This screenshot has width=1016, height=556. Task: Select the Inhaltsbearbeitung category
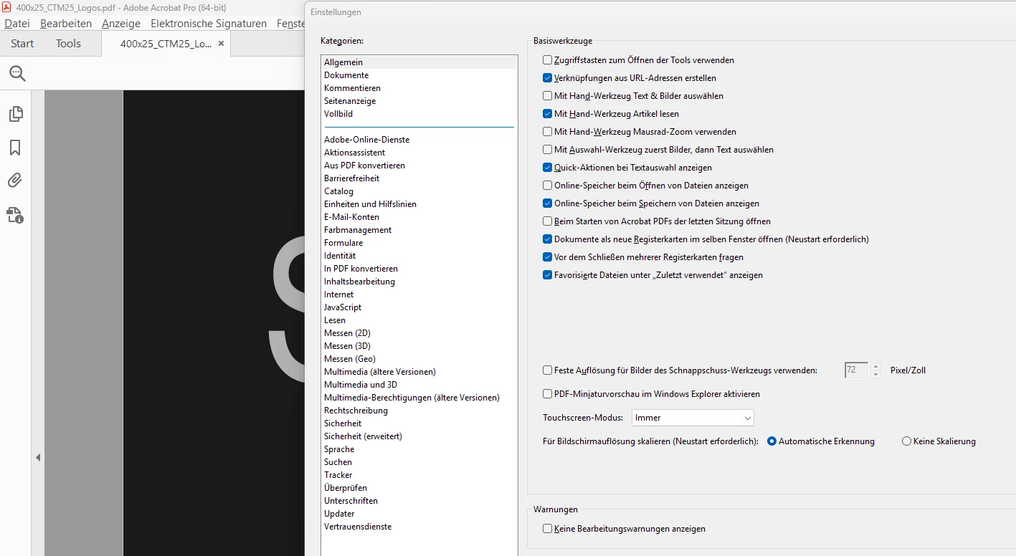[x=419, y=282]
